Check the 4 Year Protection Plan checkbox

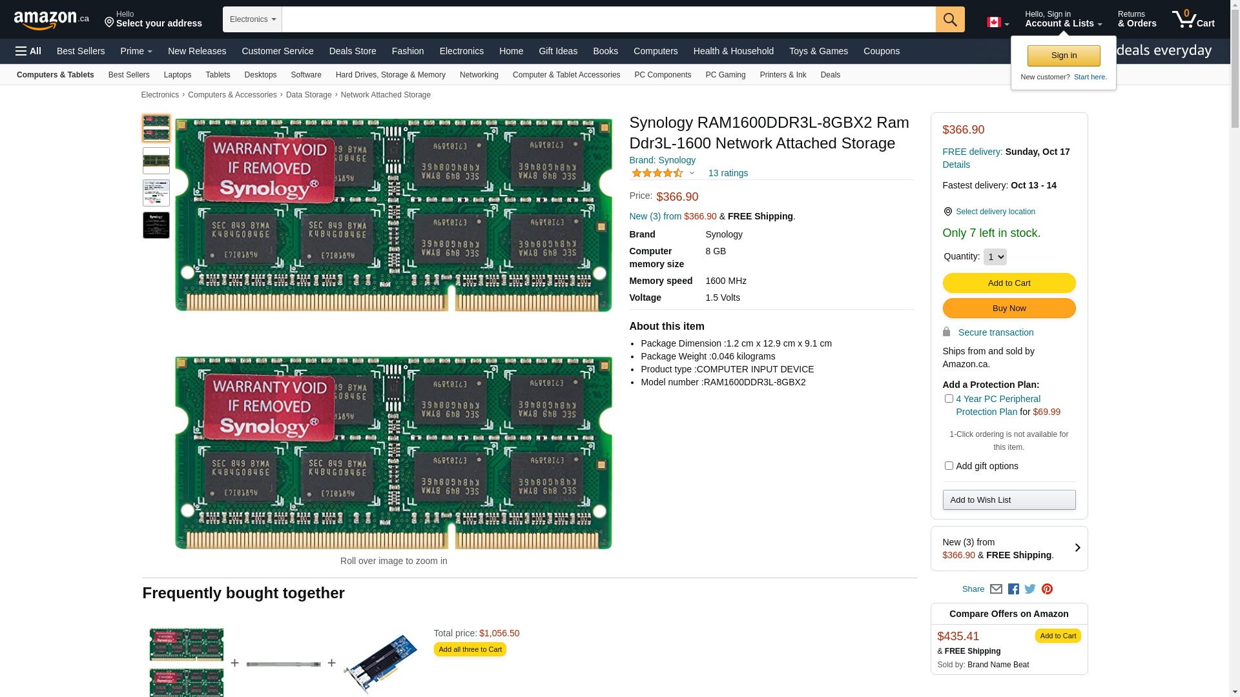pyautogui.click(x=948, y=399)
